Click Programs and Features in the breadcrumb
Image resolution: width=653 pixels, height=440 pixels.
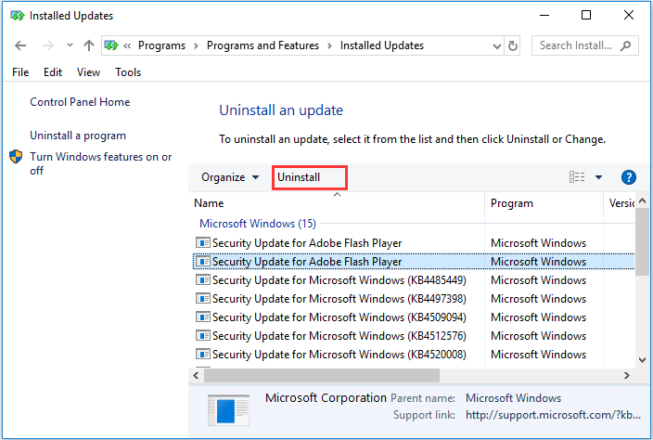[262, 45]
